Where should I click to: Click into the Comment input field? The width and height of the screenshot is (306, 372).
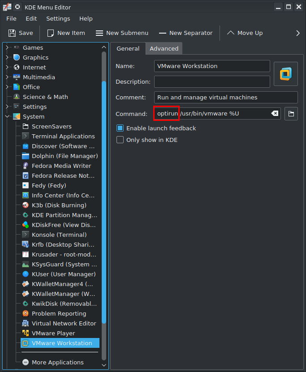226,97
